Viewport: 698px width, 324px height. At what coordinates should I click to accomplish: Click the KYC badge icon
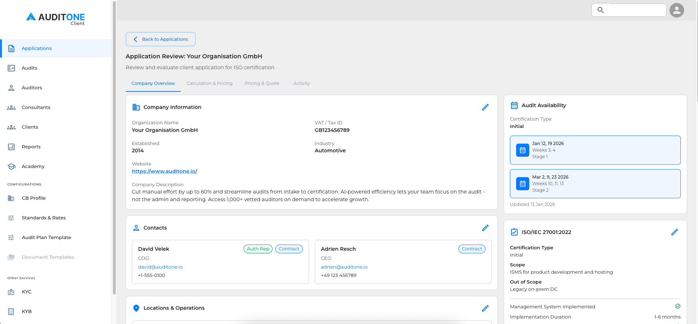point(11,292)
